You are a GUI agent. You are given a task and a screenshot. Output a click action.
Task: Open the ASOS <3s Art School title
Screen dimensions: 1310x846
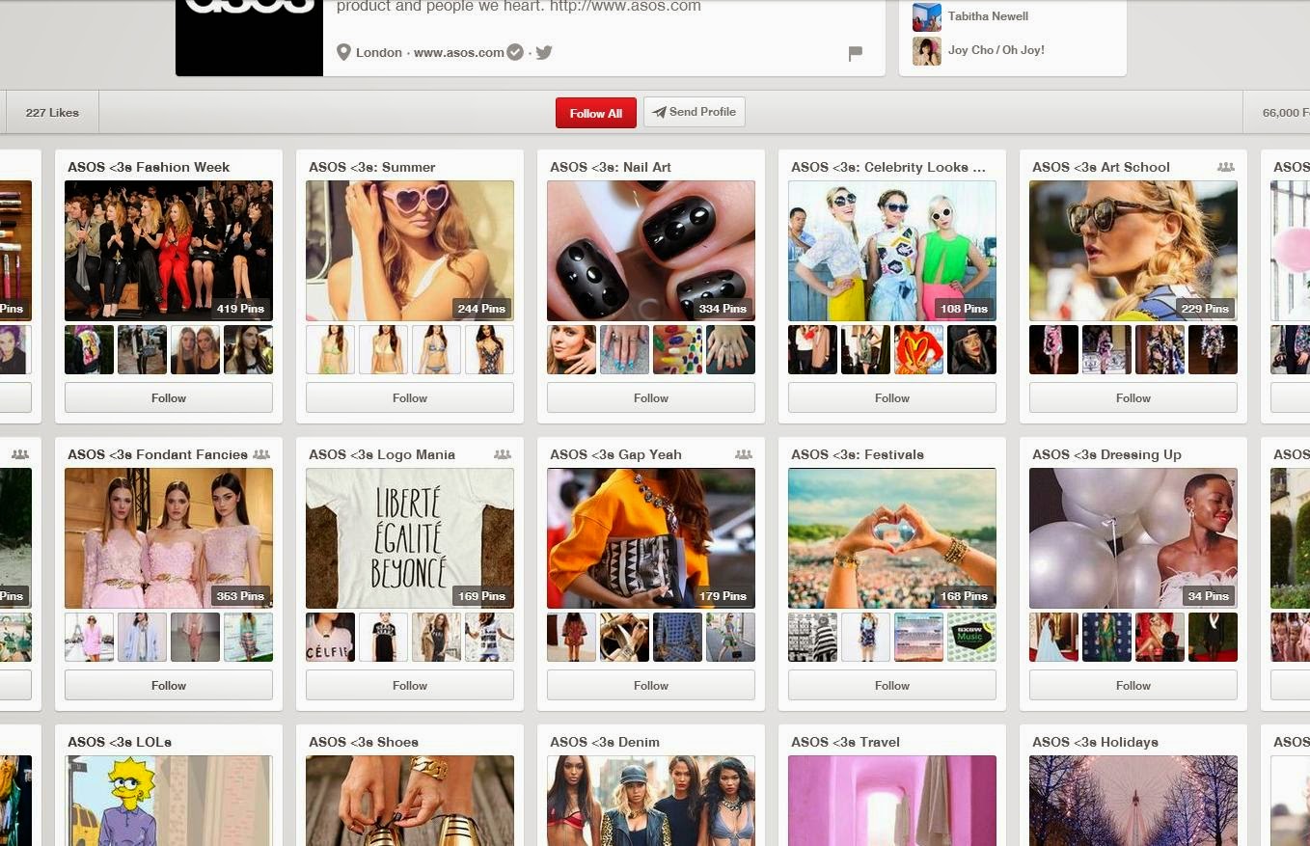point(1101,167)
